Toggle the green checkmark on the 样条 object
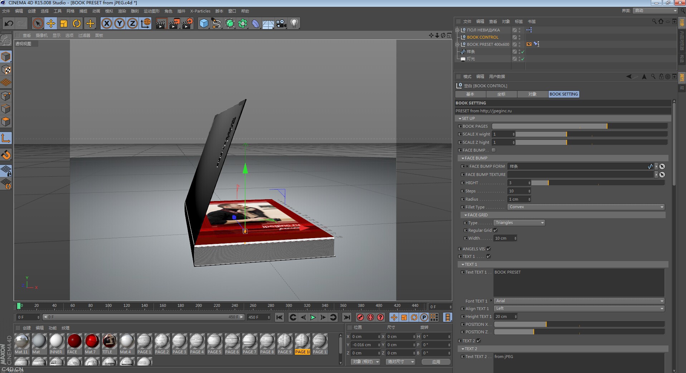 pos(522,51)
